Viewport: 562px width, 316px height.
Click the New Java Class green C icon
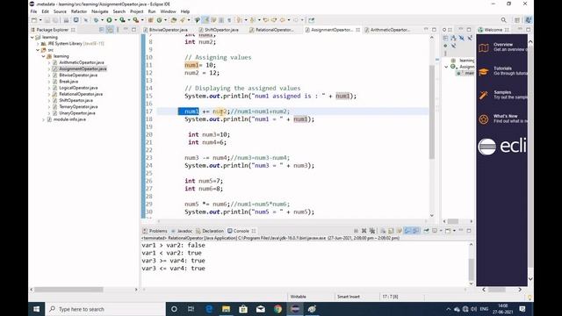pos(159,20)
